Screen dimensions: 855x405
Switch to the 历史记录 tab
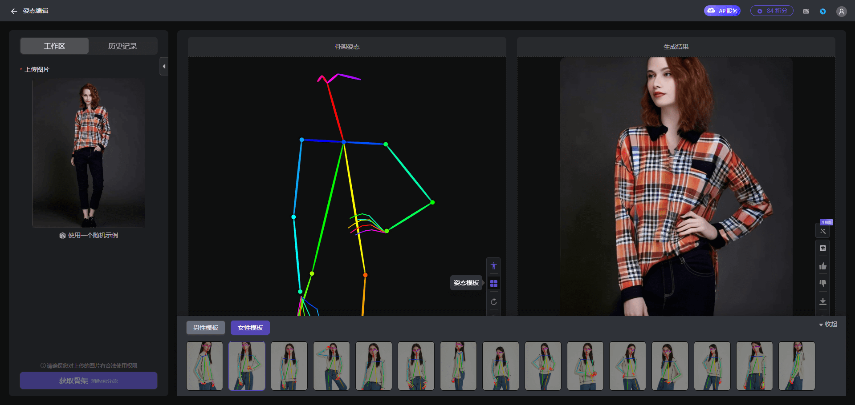tap(123, 46)
